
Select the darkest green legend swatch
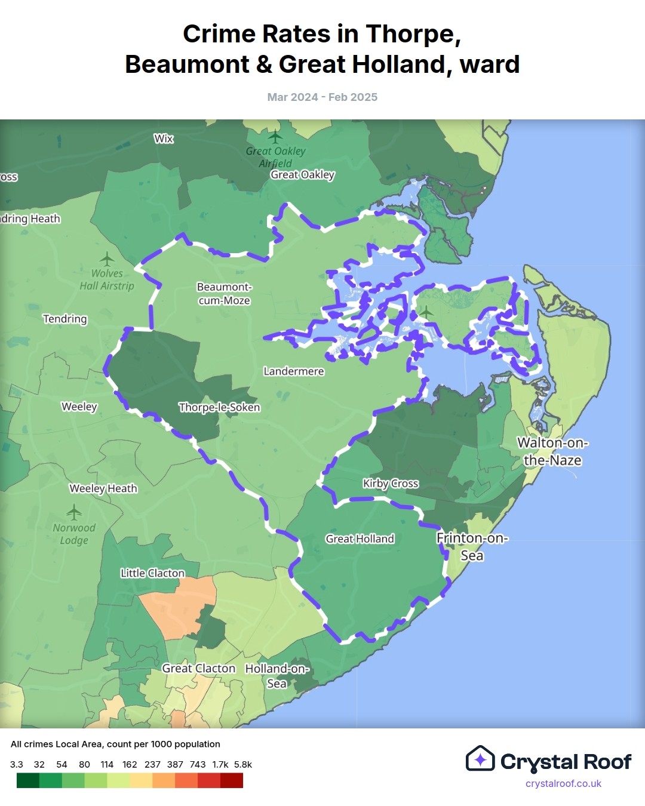point(28,780)
